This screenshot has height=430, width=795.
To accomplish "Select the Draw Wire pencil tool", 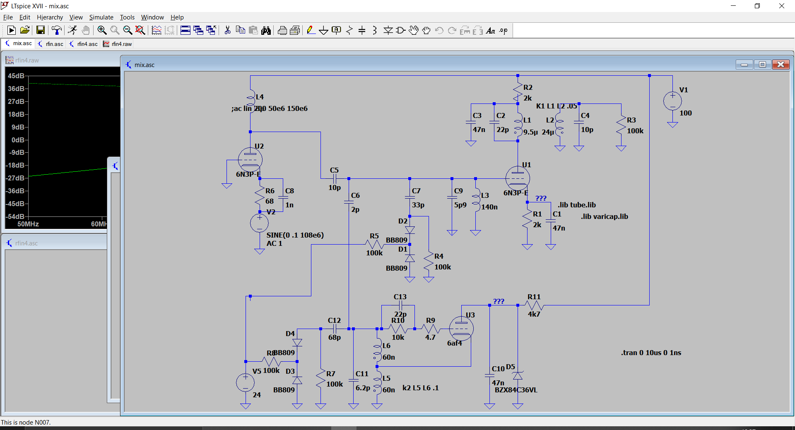I will [x=311, y=30].
